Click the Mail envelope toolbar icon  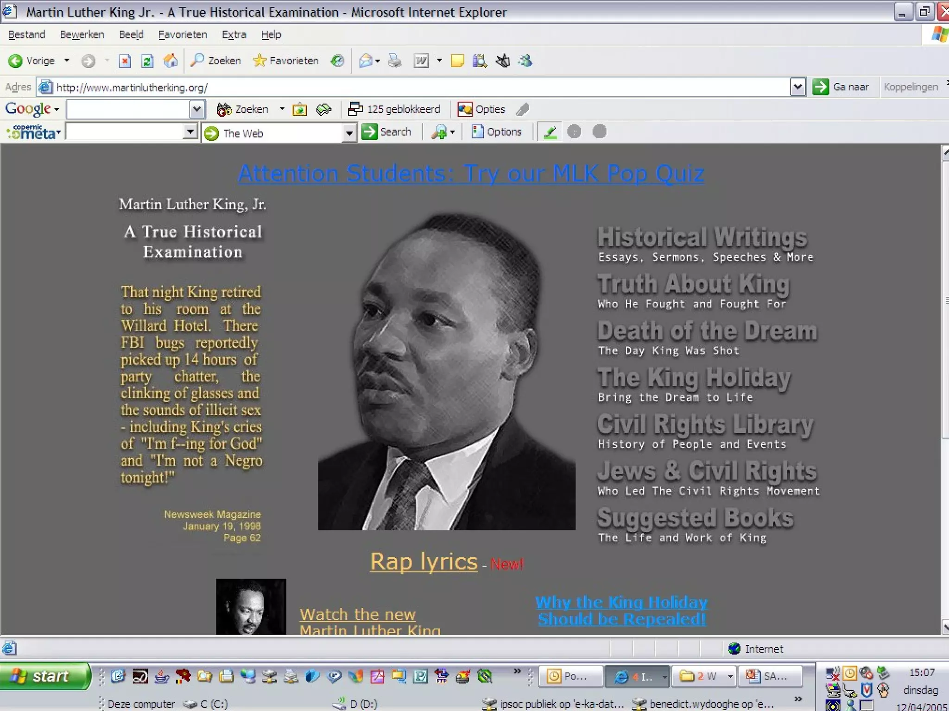[x=366, y=61]
